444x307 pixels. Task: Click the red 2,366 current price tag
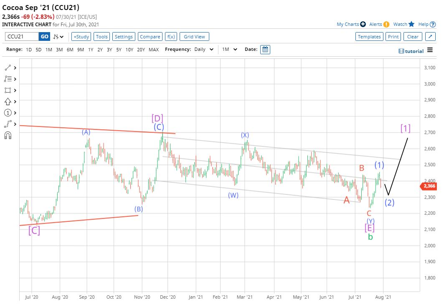click(428, 186)
